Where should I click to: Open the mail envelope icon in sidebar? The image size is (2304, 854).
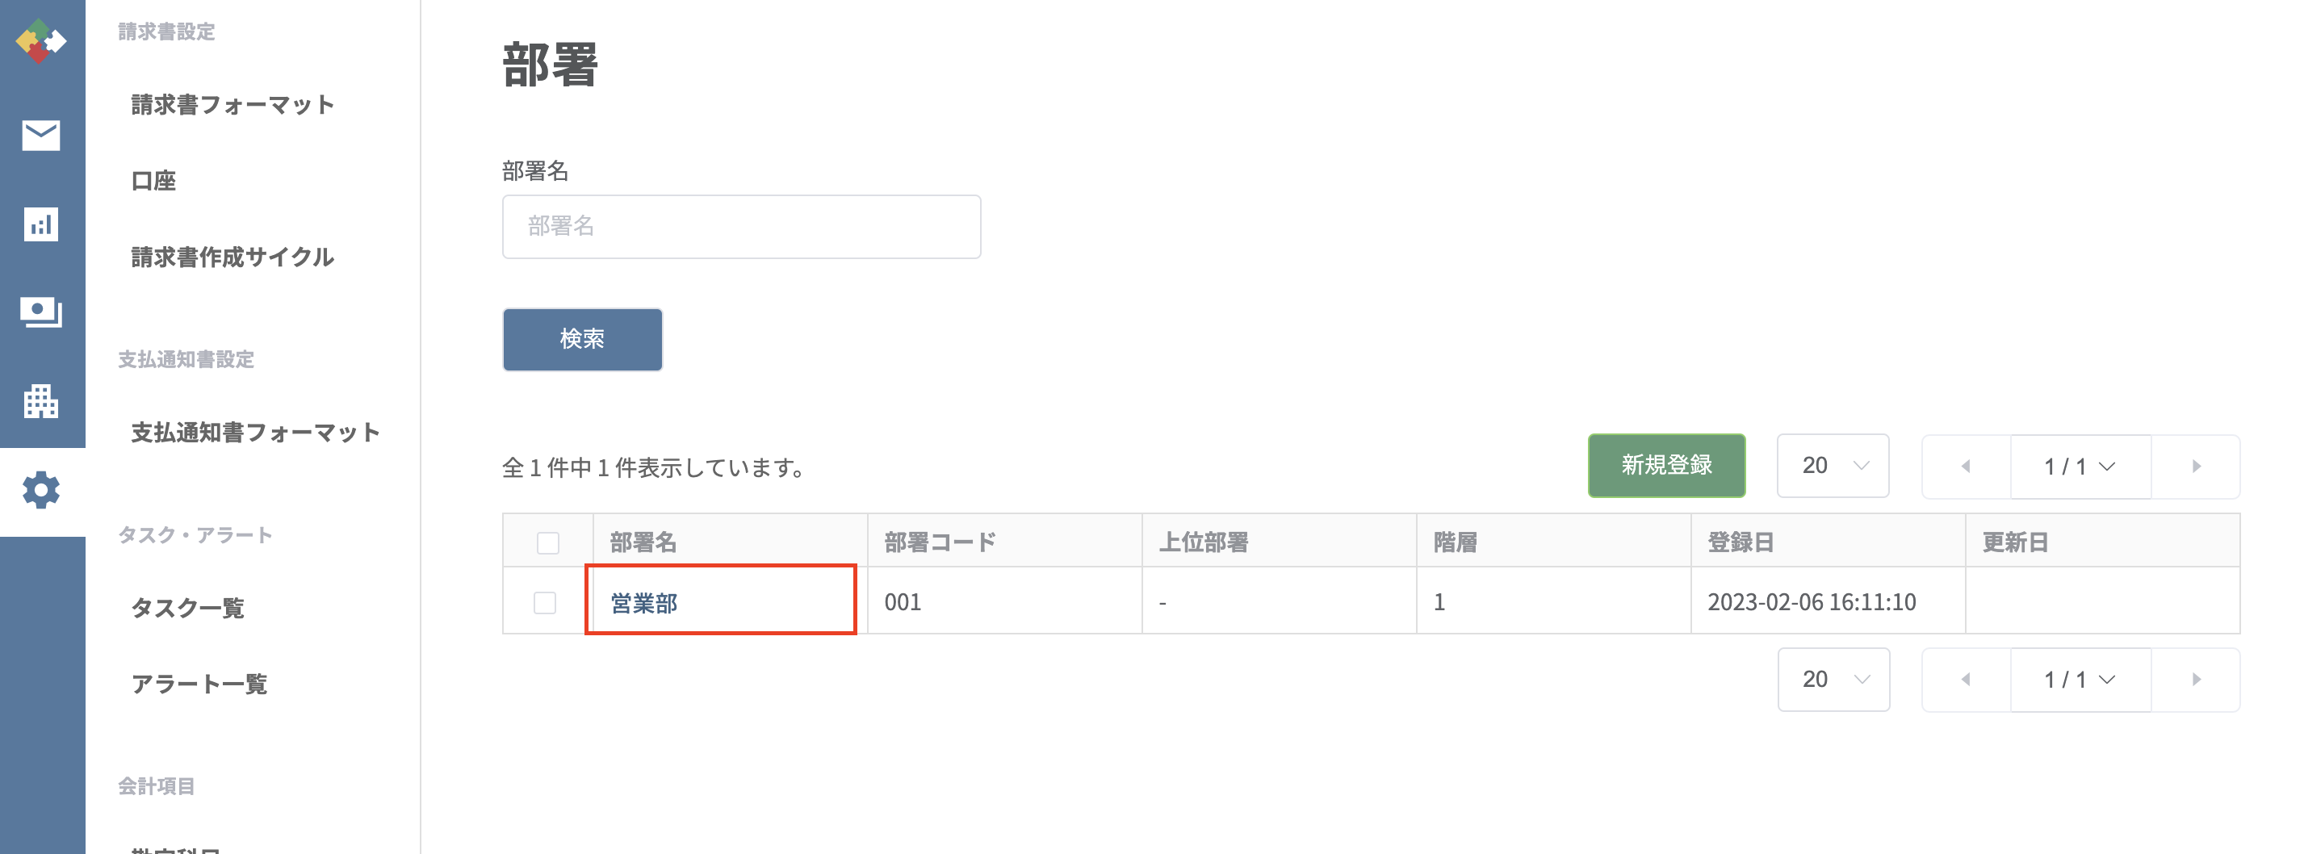(x=41, y=135)
